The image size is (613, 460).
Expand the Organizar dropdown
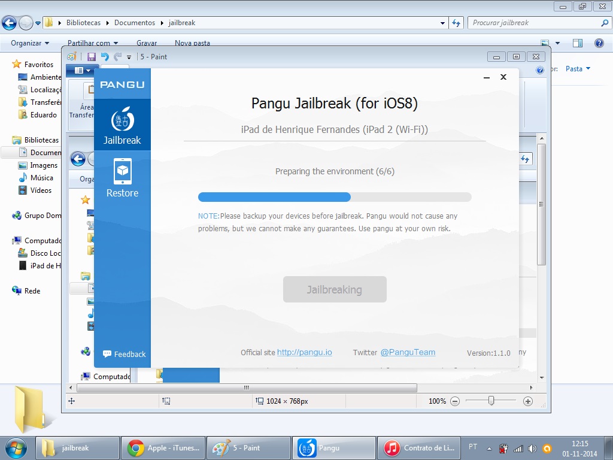[x=30, y=43]
